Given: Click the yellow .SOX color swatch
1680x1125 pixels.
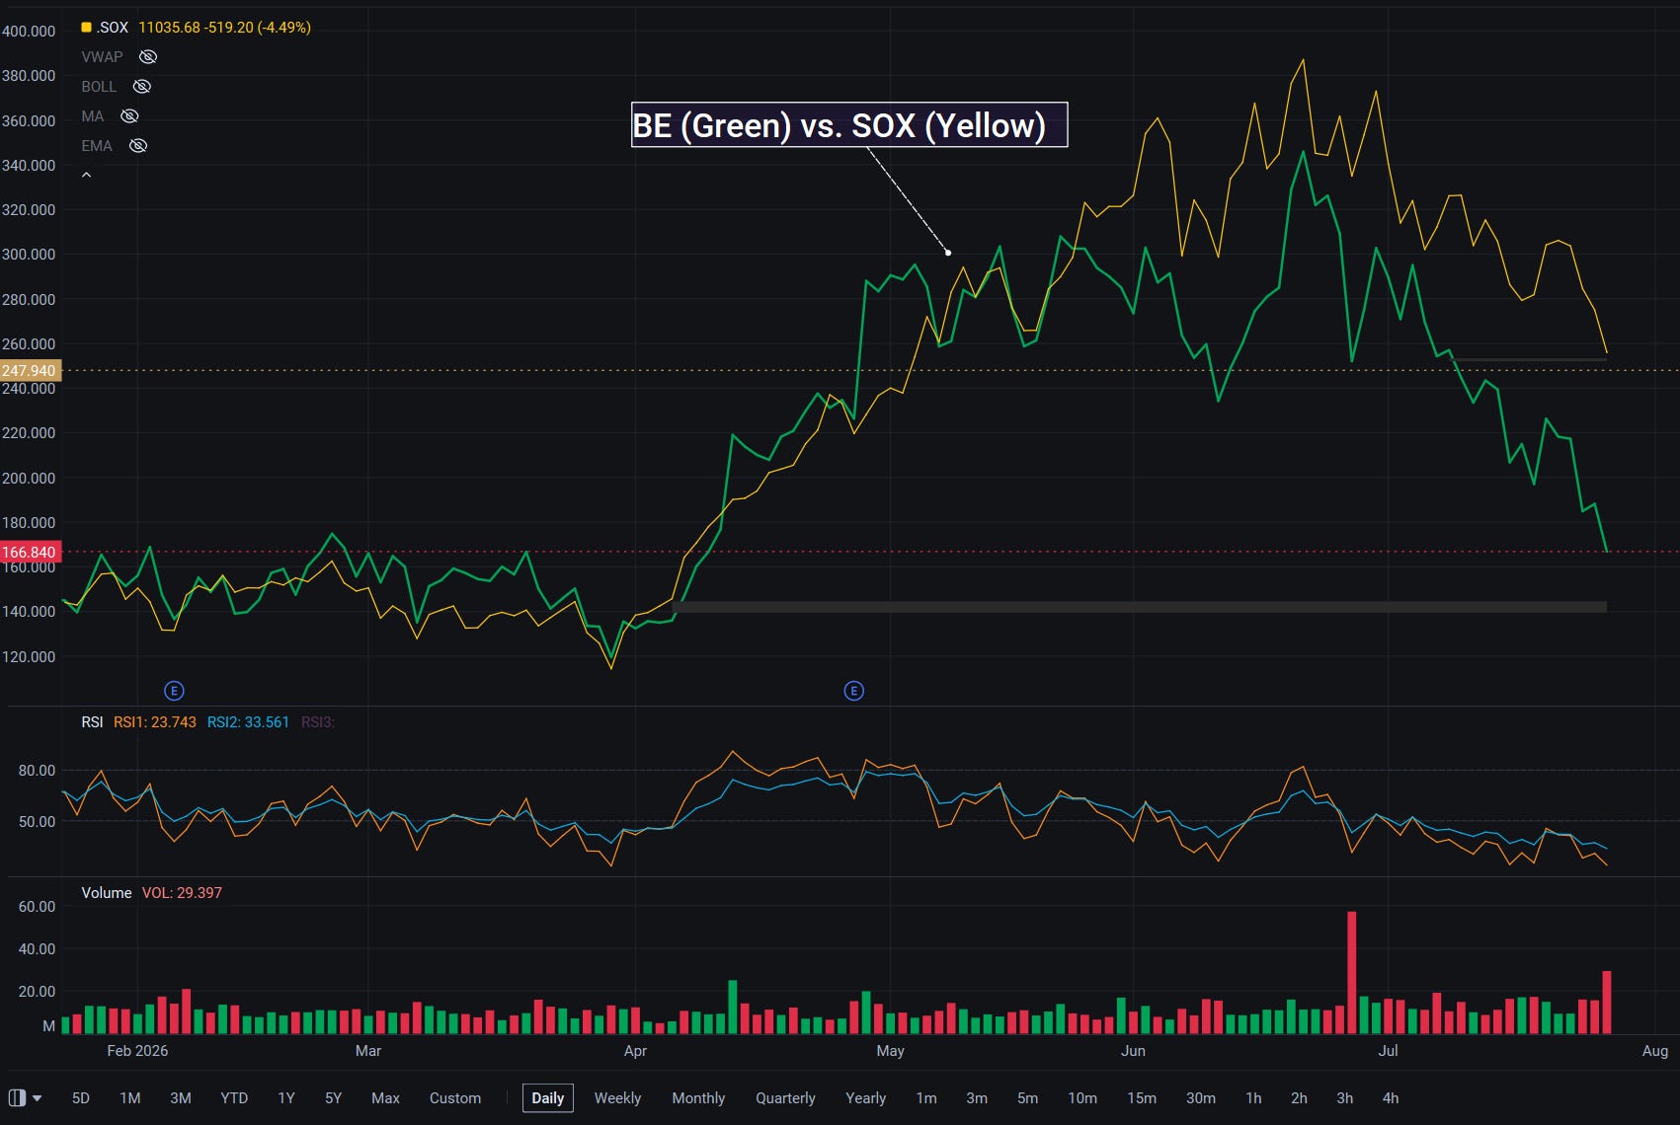Looking at the screenshot, I should coord(86,27).
